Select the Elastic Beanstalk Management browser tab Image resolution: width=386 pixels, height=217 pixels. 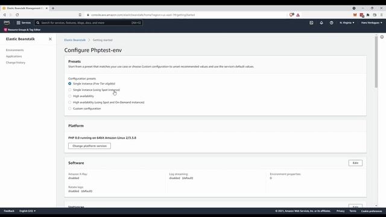25,8
